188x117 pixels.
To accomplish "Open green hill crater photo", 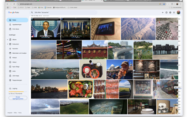I will point(74,107).
